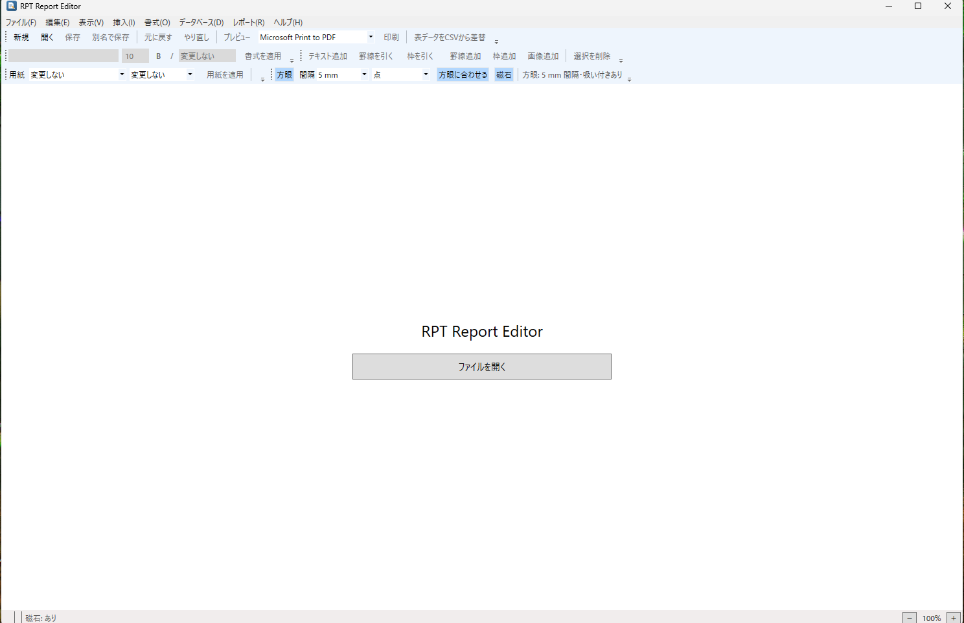Screen dimensions: 964x623
Task: Open the レポート(R) menu
Action: coord(249,23)
